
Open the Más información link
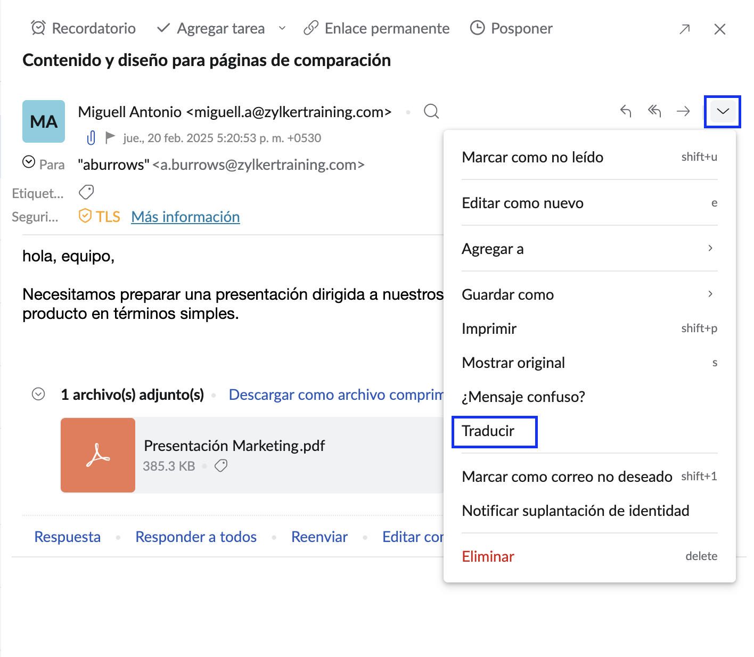click(185, 217)
